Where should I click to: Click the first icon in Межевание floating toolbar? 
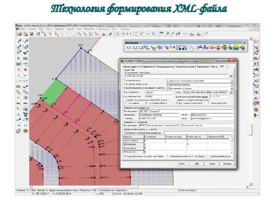coord(128,47)
